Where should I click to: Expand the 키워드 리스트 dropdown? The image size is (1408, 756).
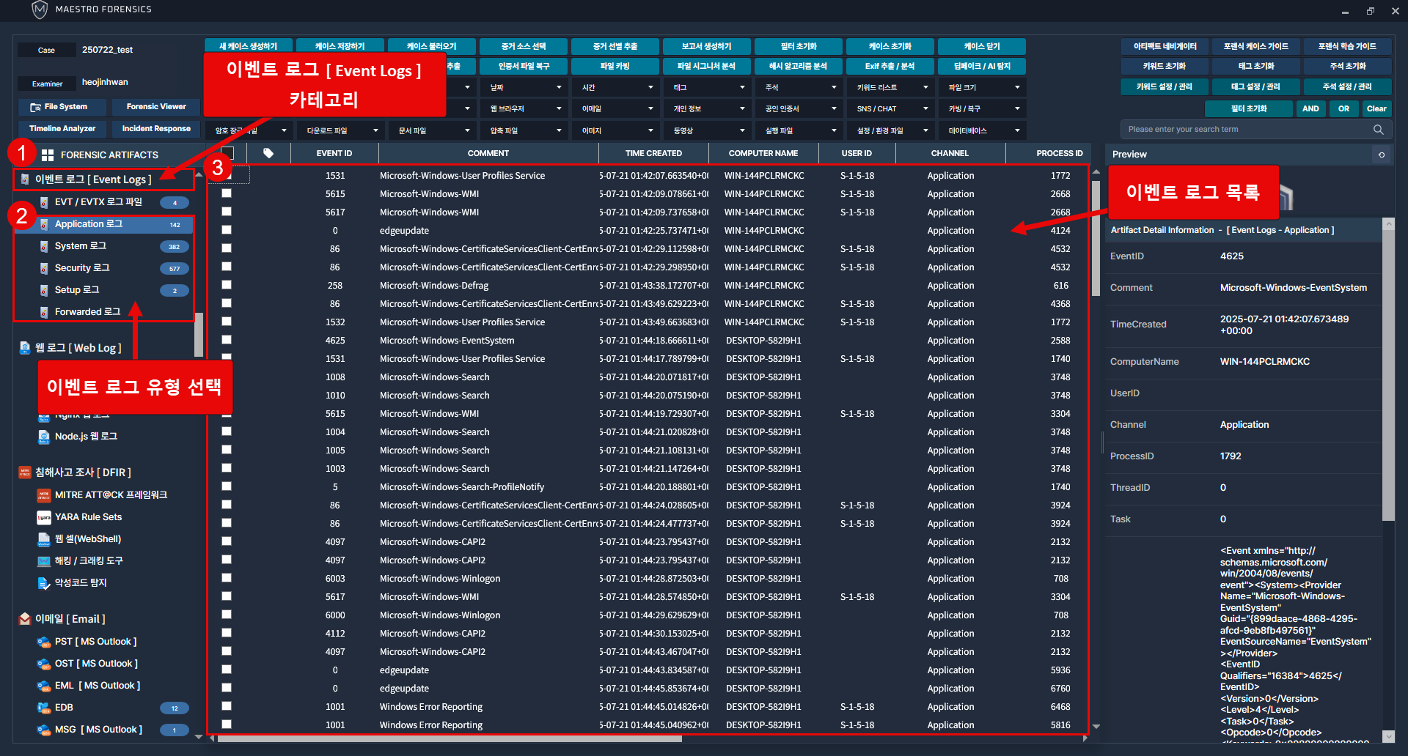[890, 87]
